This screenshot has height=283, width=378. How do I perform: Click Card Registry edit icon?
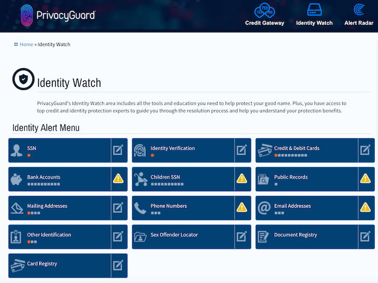(x=118, y=265)
